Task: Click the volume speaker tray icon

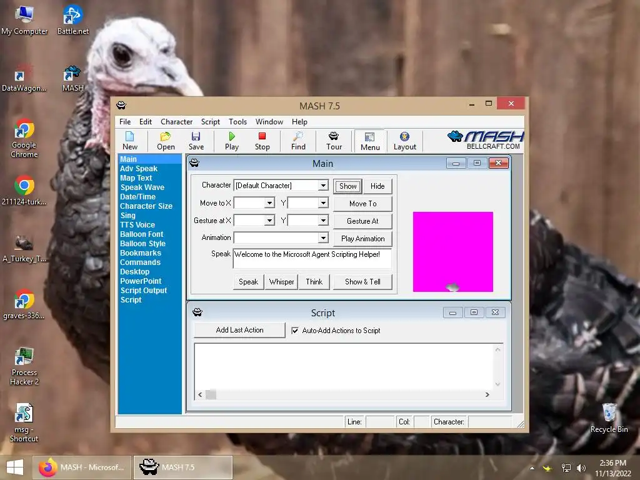Action: point(581,467)
